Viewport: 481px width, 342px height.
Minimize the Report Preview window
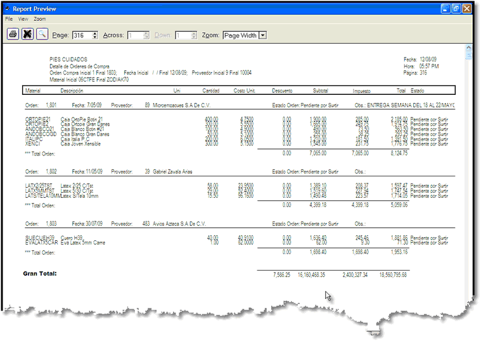[x=445, y=9]
